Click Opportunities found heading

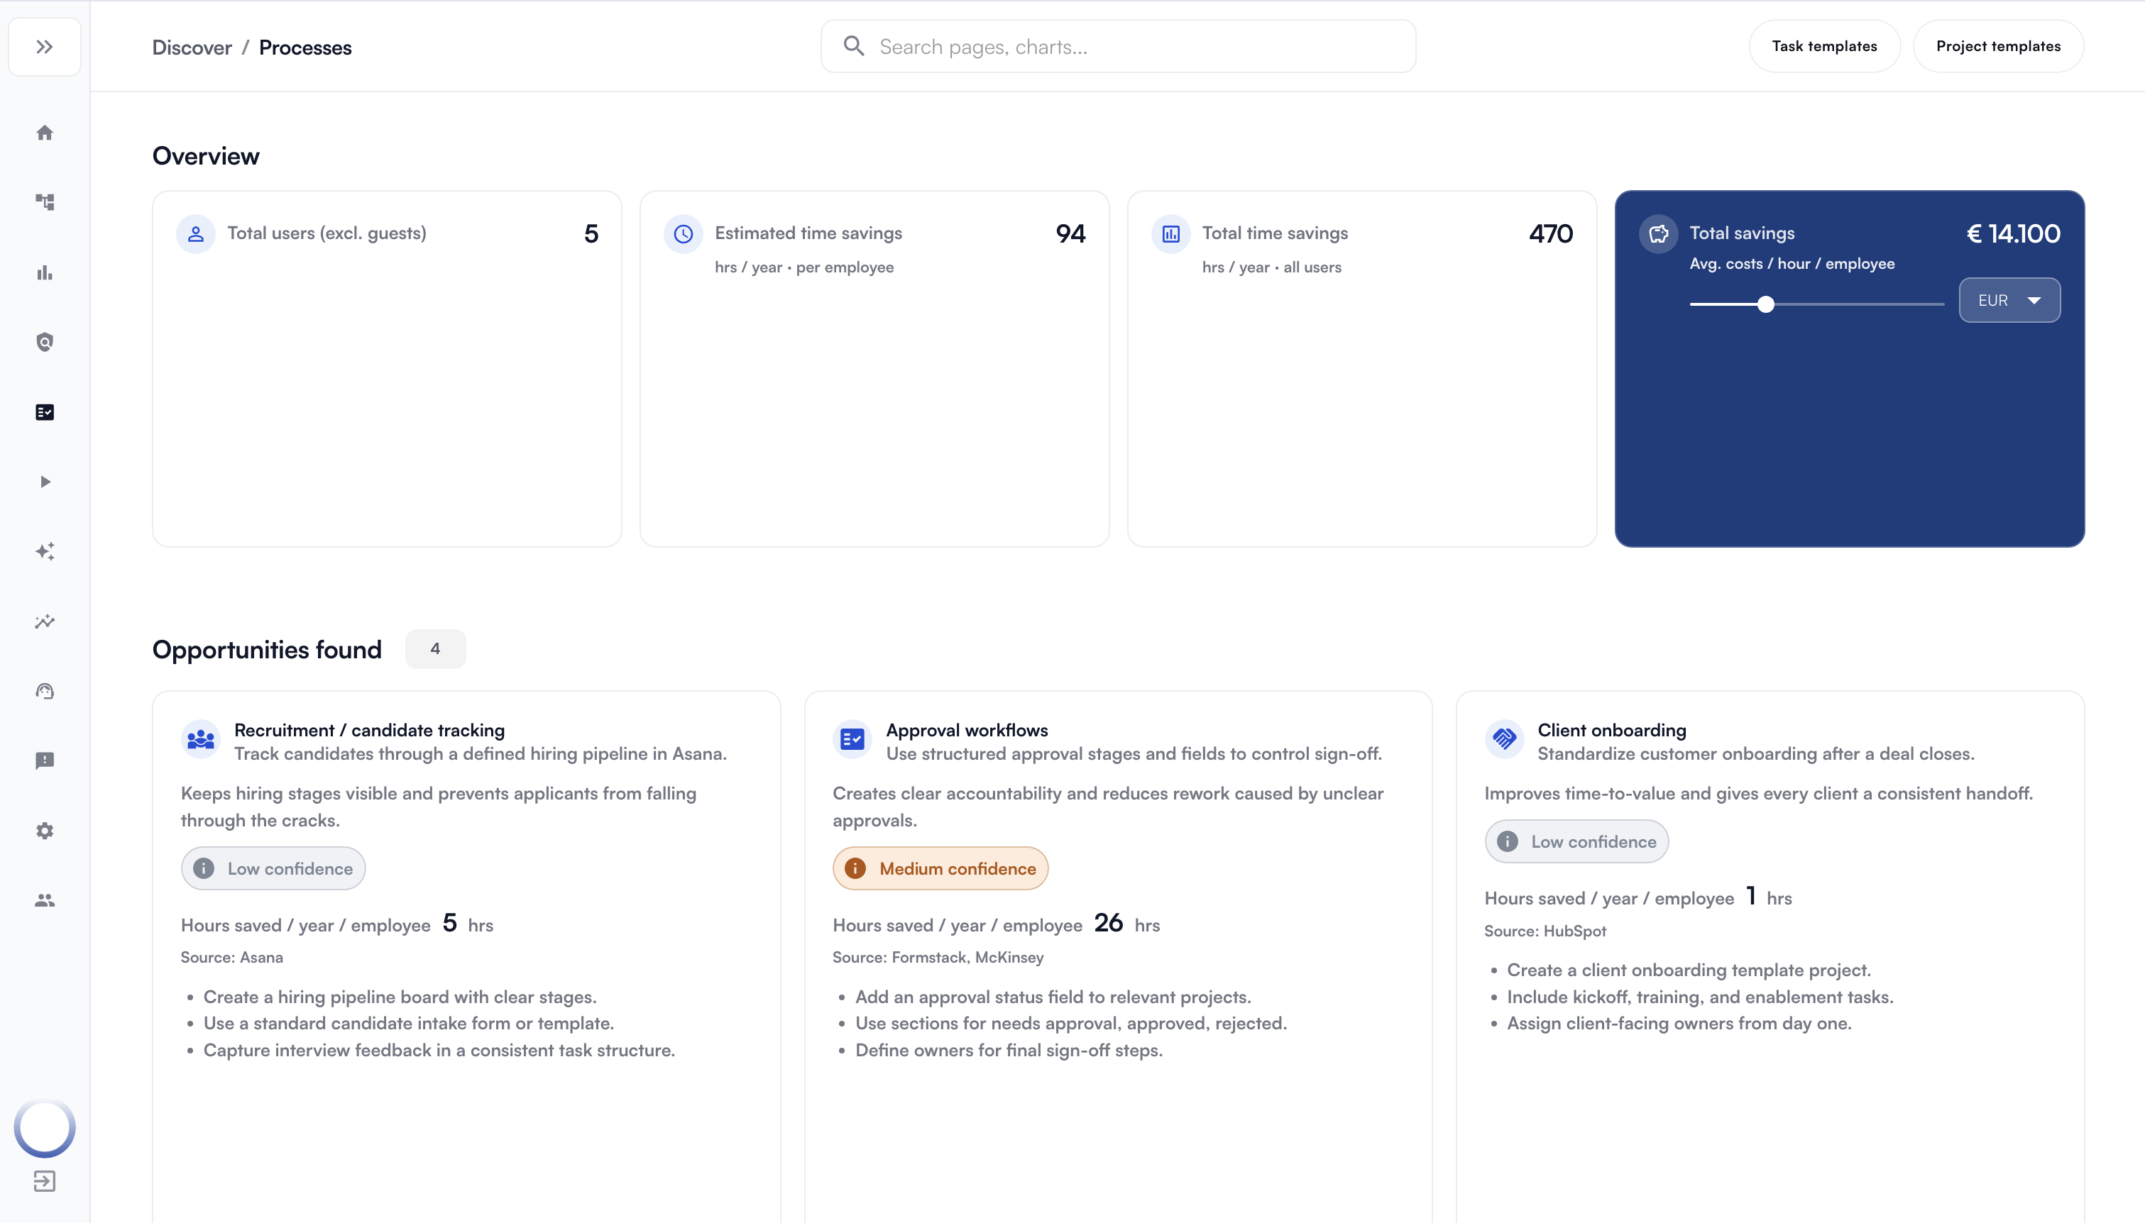point(267,649)
